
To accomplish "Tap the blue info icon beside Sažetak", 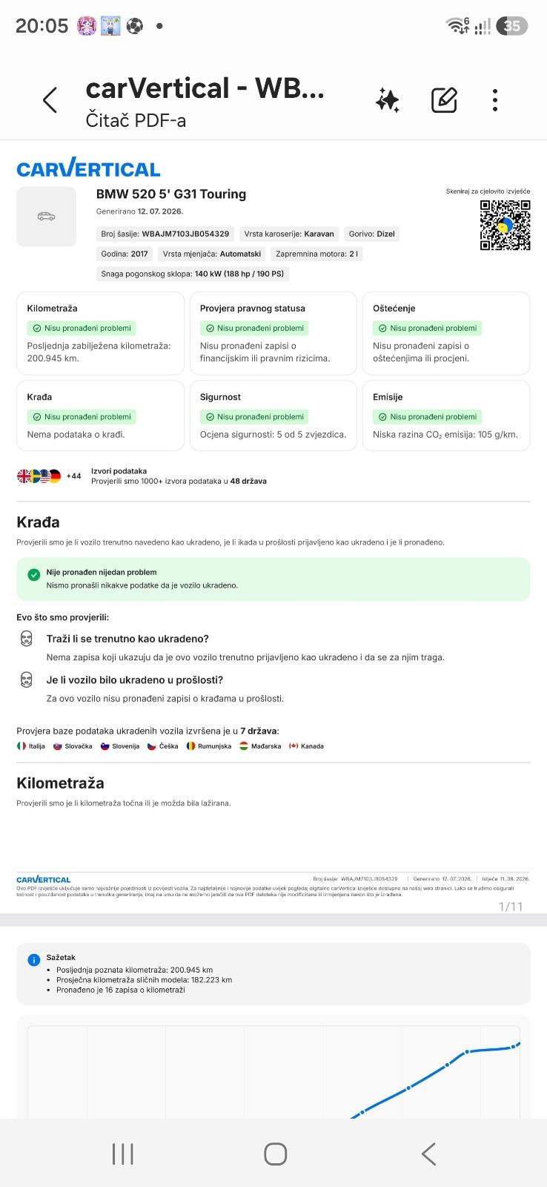I will (x=33, y=959).
